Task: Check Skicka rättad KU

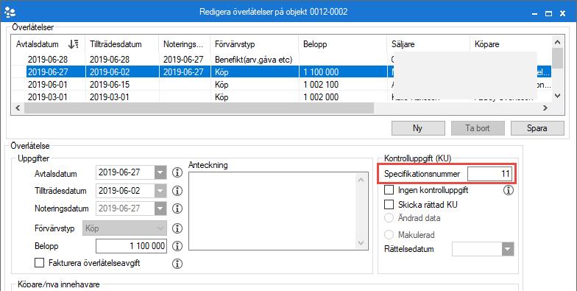Action: pyautogui.click(x=389, y=205)
